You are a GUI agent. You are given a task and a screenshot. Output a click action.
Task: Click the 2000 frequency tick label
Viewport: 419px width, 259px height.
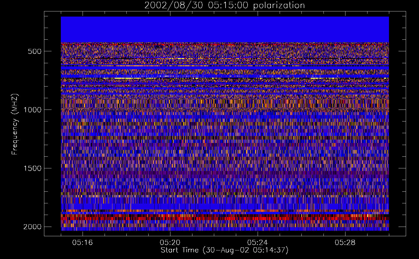pos(32,227)
